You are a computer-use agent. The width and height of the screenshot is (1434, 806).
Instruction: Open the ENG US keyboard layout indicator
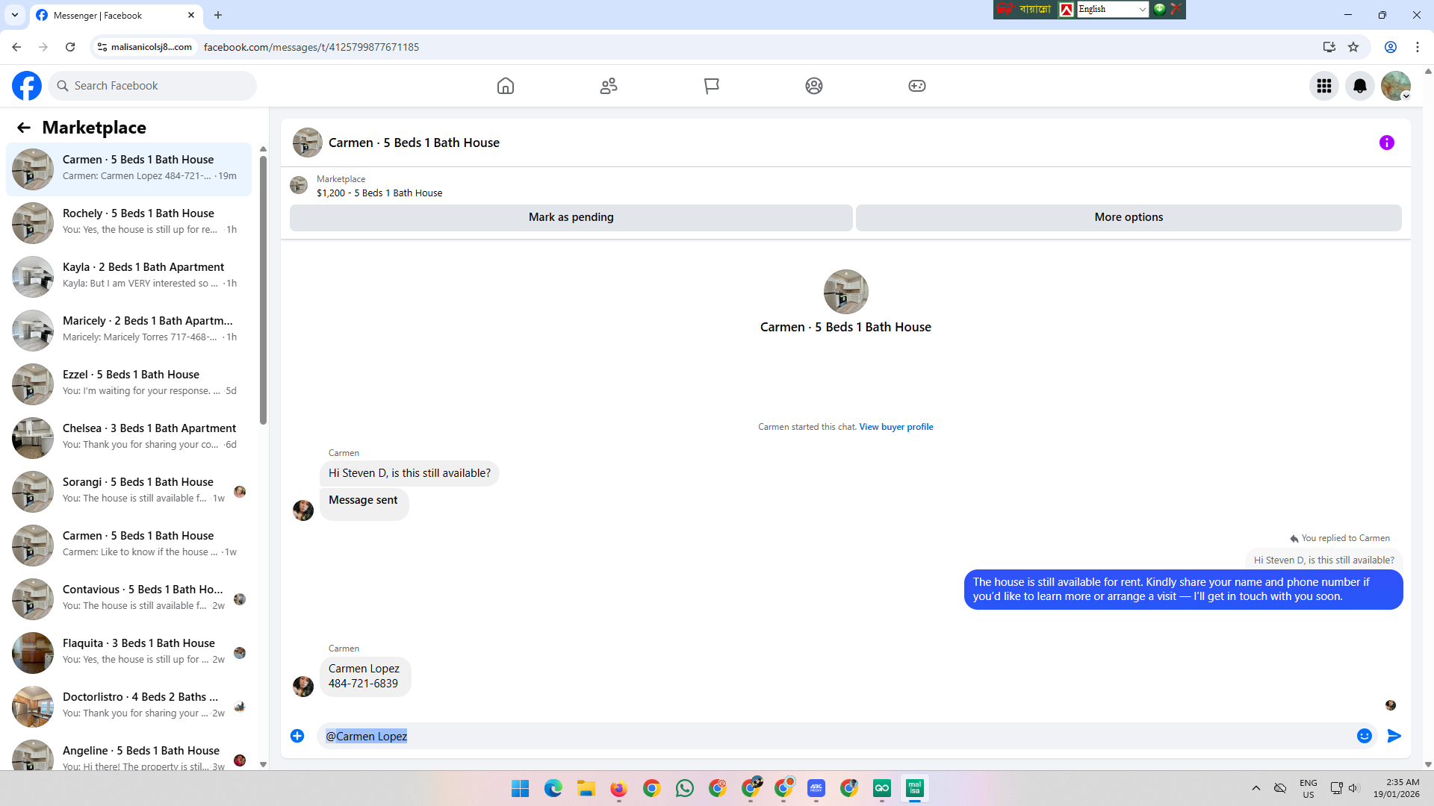click(1309, 788)
